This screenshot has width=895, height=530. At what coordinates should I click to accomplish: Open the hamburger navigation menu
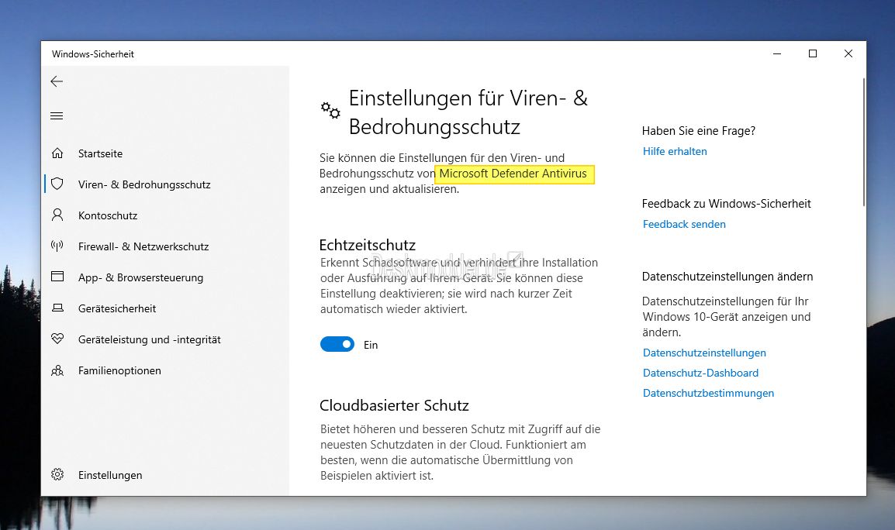57,115
